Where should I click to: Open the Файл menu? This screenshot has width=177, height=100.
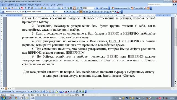click(x=4, y=5)
